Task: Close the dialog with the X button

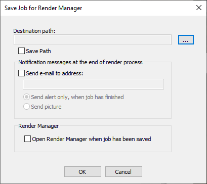Action: (x=199, y=8)
